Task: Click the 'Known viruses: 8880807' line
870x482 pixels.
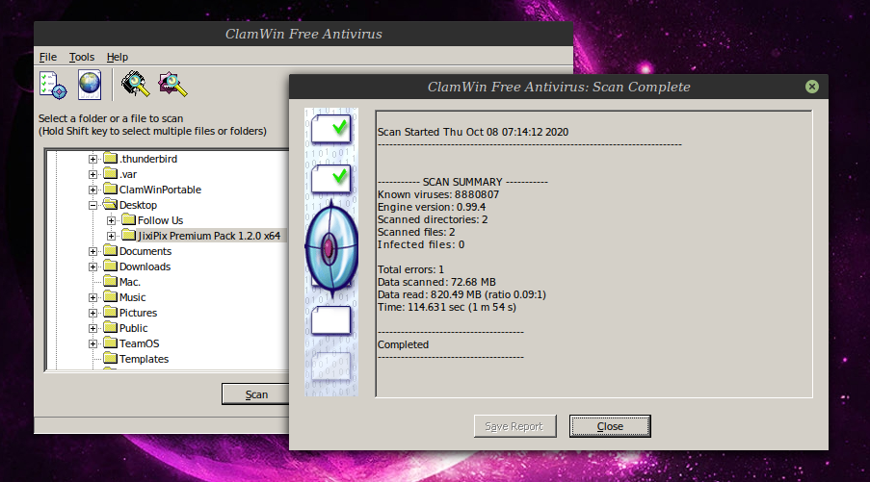Action: tap(438, 194)
